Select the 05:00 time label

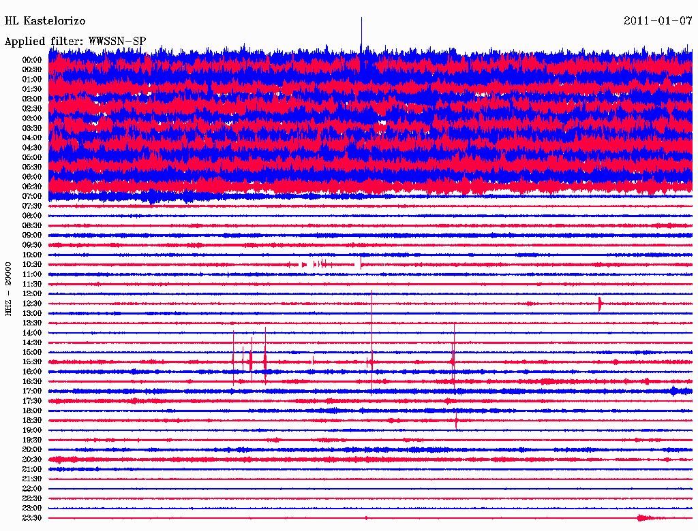pyautogui.click(x=32, y=157)
